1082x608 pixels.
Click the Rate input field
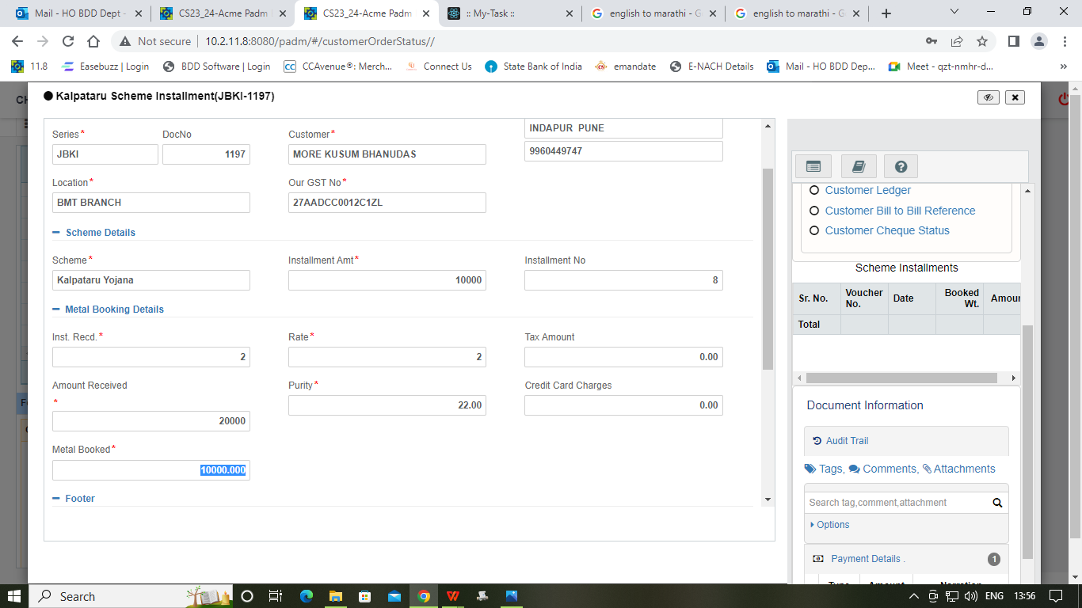pos(387,357)
